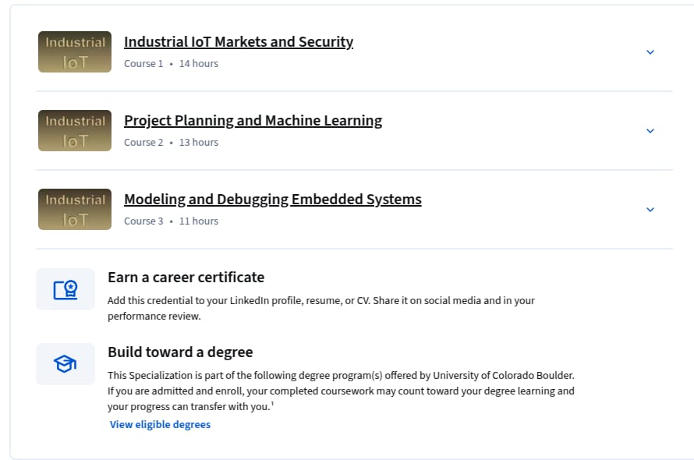This screenshot has width=694, height=460.
Task: Open the Industrial IoT Markets and Security link
Action: 239,41
